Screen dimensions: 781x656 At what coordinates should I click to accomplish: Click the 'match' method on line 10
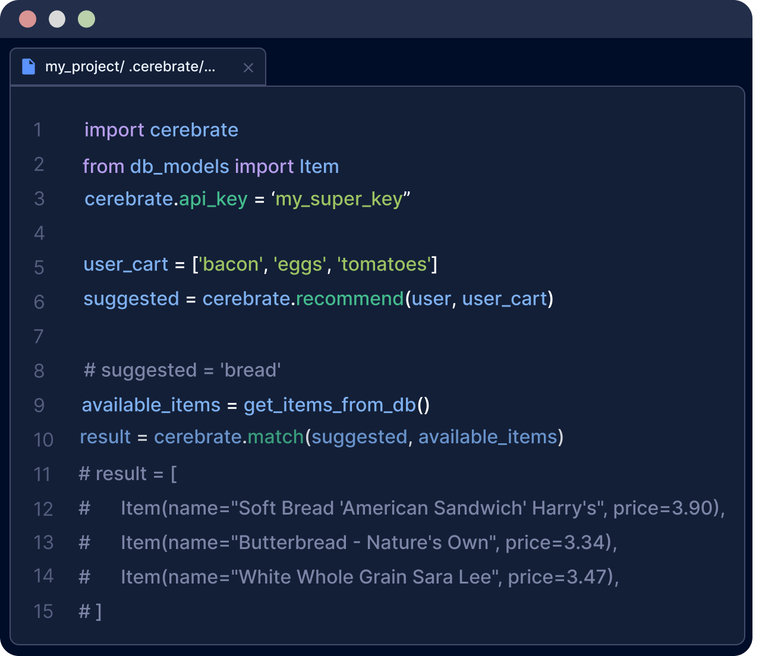click(x=276, y=437)
